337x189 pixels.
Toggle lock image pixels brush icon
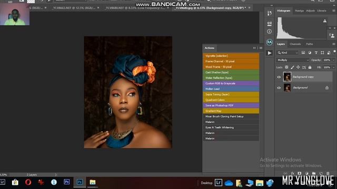pos(292,67)
